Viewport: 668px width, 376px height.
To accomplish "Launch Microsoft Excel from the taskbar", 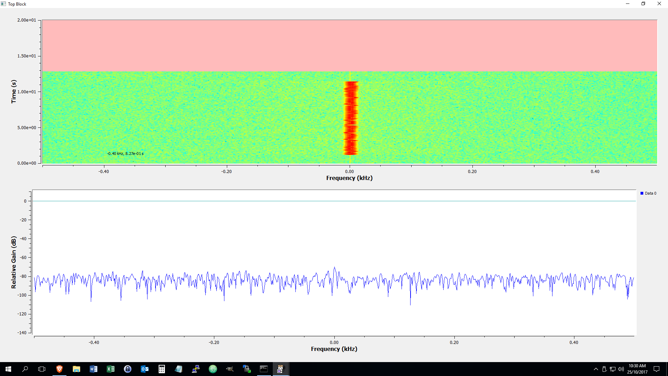I will pyautogui.click(x=110, y=369).
